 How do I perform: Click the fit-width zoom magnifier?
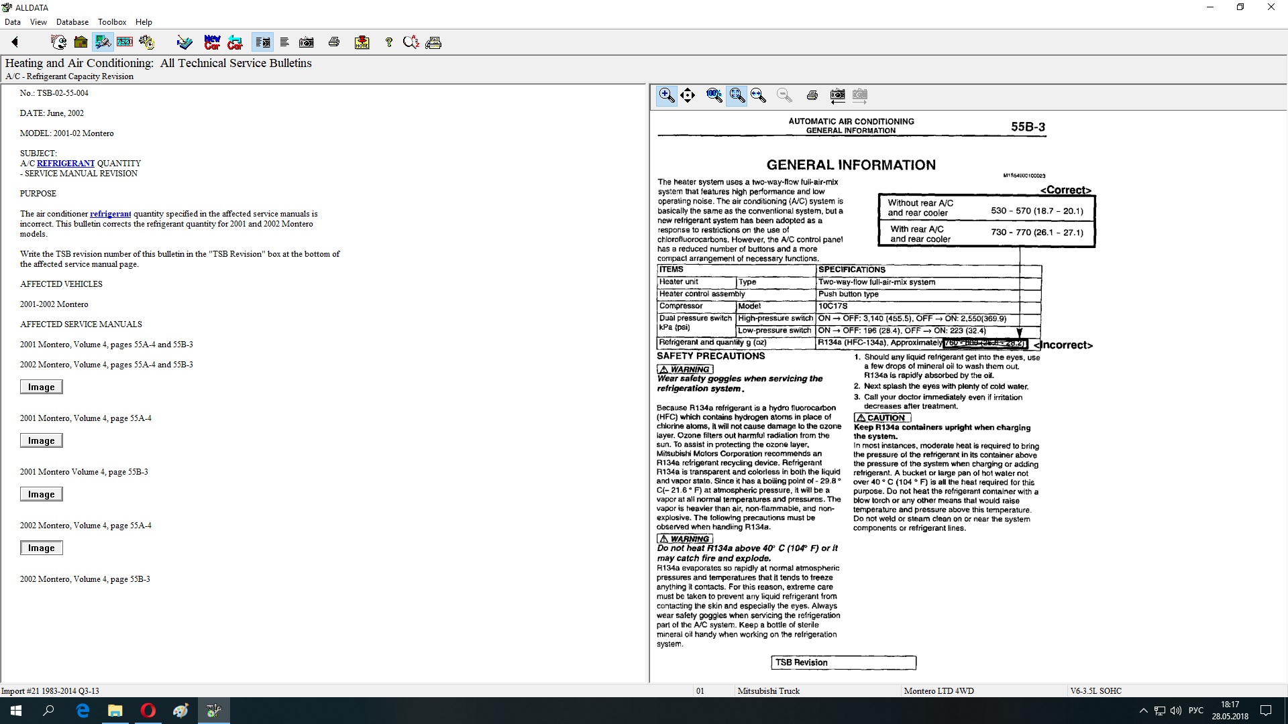point(759,95)
